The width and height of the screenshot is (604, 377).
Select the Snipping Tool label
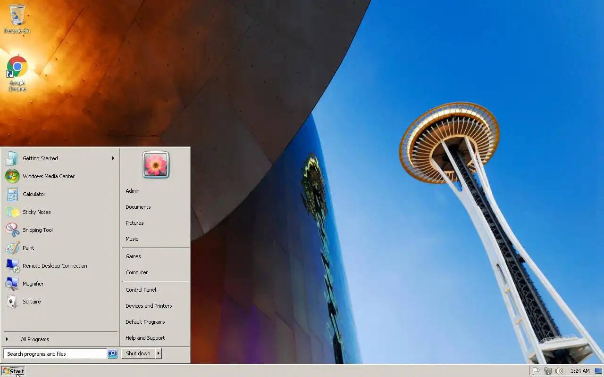pyautogui.click(x=38, y=230)
